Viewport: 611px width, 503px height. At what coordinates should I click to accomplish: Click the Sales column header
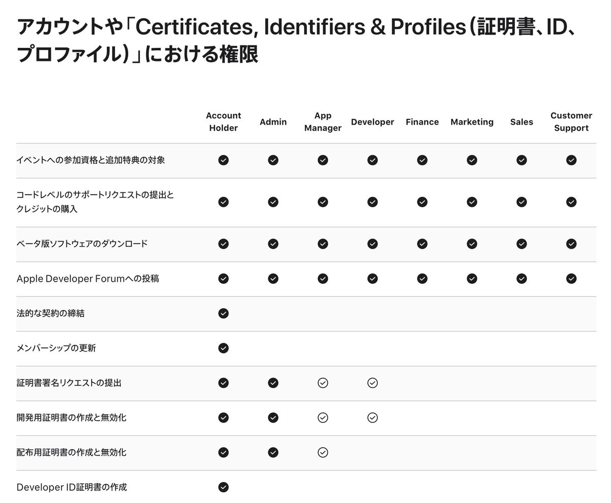tap(521, 122)
